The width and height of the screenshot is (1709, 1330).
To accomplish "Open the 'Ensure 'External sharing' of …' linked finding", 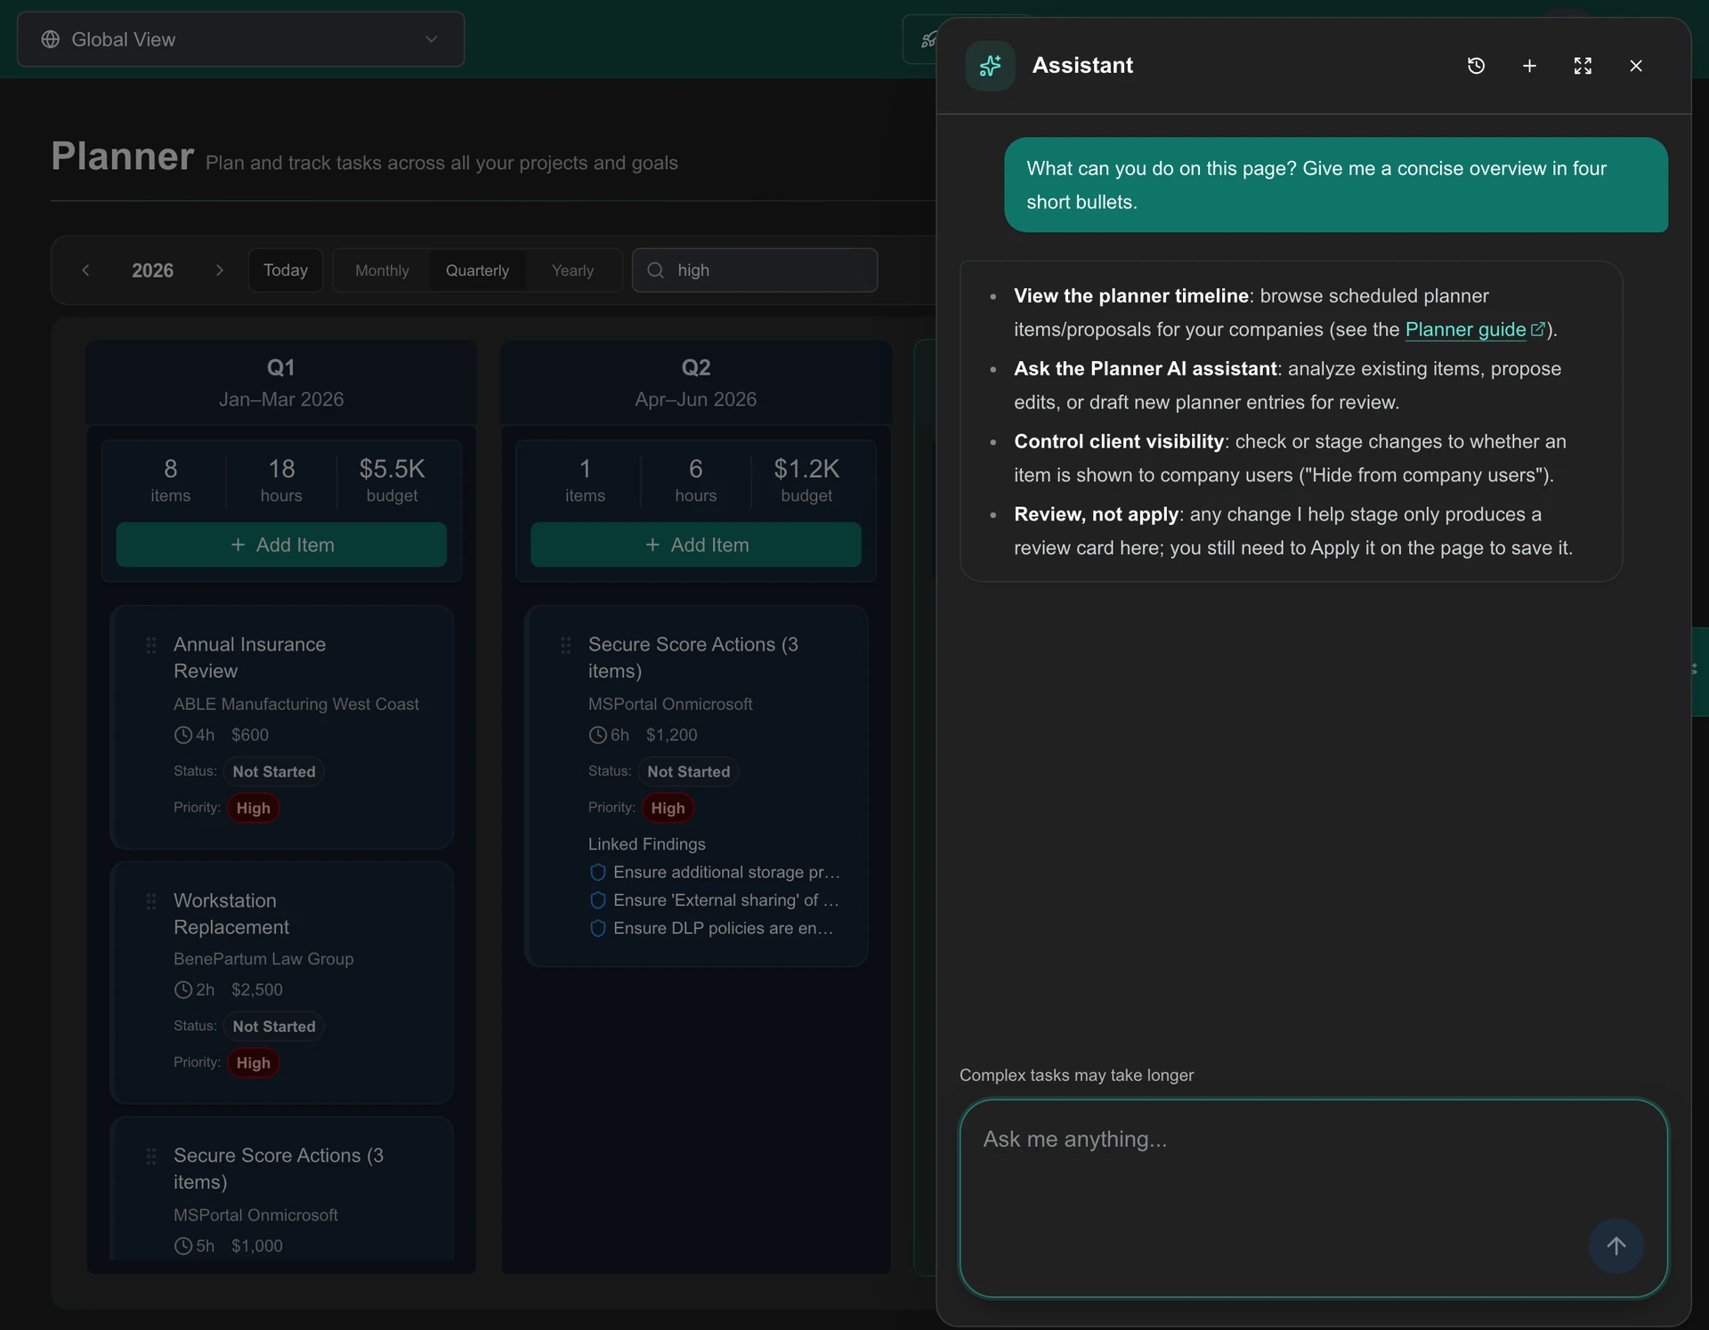I will point(726,900).
